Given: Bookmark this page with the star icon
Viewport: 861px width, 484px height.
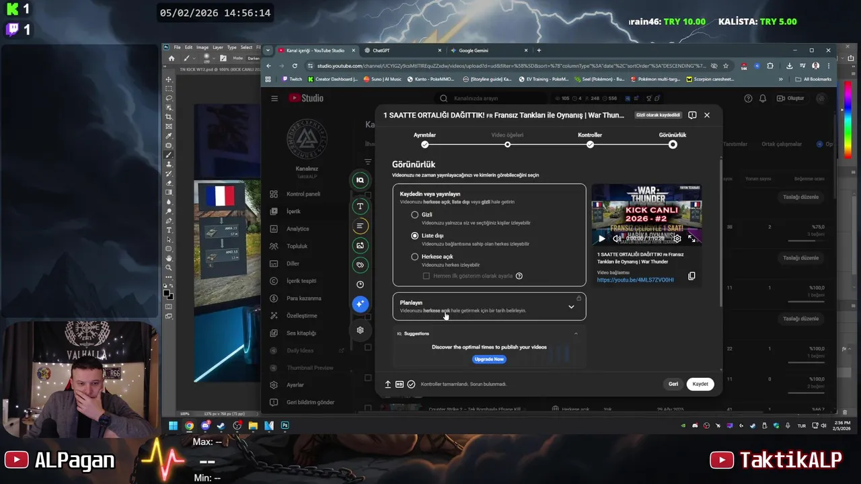Looking at the screenshot, I should (726, 66).
